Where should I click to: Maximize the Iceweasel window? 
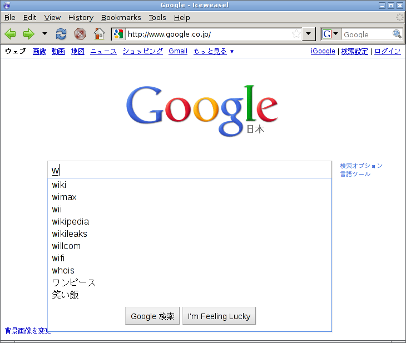391,5
